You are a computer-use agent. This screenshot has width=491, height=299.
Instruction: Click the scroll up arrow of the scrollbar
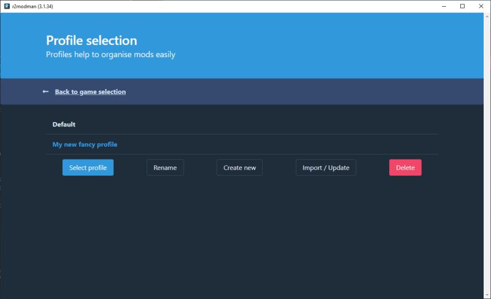[x=487, y=15]
